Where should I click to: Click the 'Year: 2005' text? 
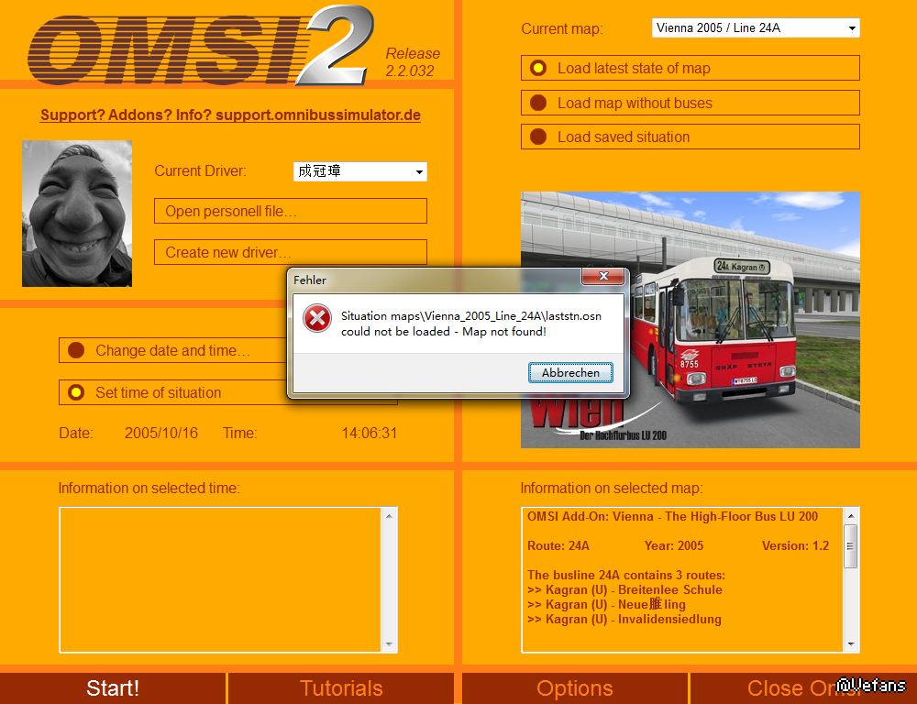pos(674,545)
